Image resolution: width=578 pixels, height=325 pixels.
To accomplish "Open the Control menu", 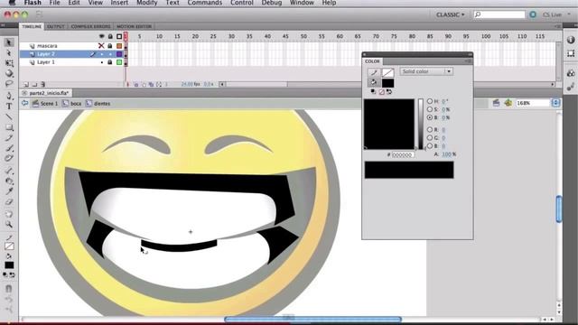I will [242, 3].
